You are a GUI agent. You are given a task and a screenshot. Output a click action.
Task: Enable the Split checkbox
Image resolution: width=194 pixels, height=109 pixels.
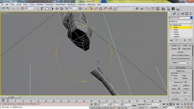(182, 93)
